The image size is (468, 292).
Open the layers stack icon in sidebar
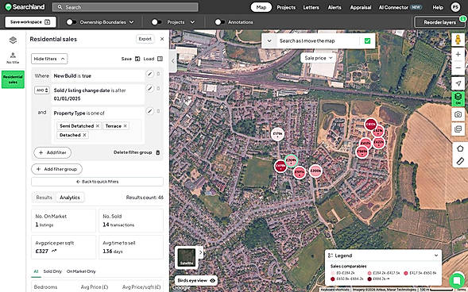(13, 40)
